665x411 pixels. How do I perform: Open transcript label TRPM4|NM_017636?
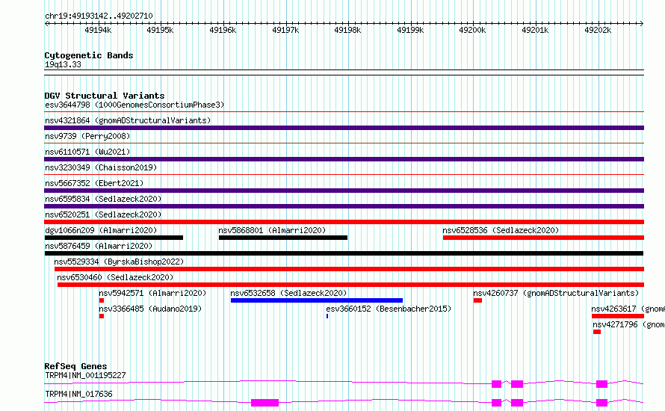pos(79,394)
